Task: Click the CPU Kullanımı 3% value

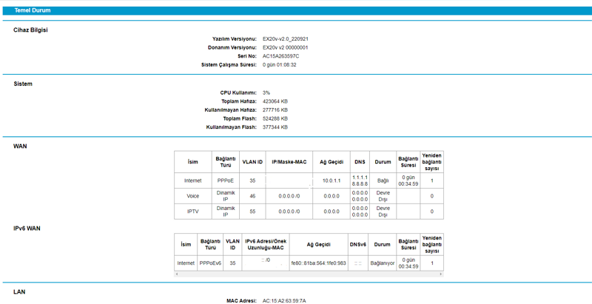Action: tap(266, 93)
